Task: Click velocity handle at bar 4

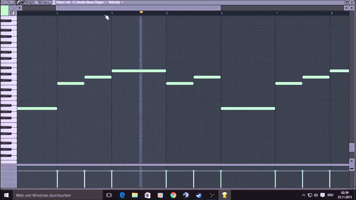Action: tap(112, 171)
